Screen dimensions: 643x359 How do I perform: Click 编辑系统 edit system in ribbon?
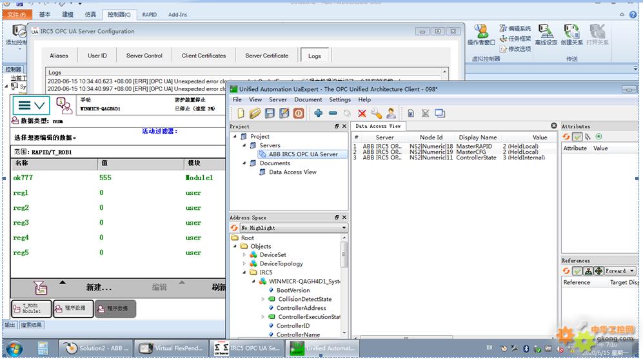[x=515, y=28]
